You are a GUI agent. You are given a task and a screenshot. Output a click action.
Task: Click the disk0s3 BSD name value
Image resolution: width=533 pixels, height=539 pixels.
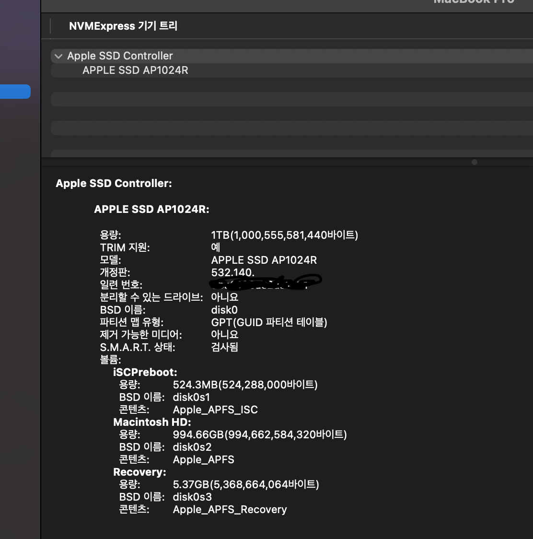[192, 497]
